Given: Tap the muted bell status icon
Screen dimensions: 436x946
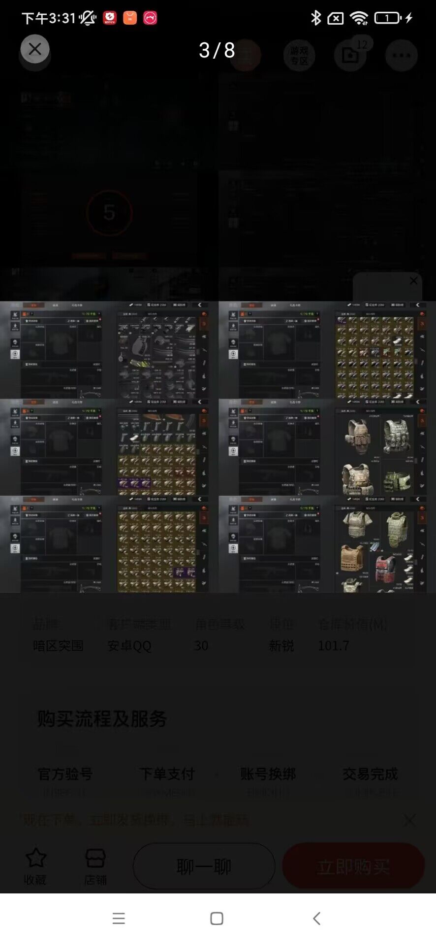Looking at the screenshot, I should click(x=88, y=18).
